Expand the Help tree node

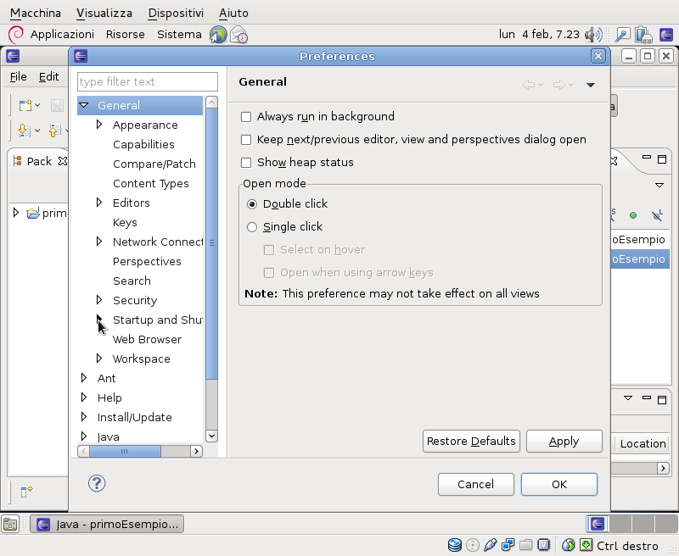click(84, 398)
